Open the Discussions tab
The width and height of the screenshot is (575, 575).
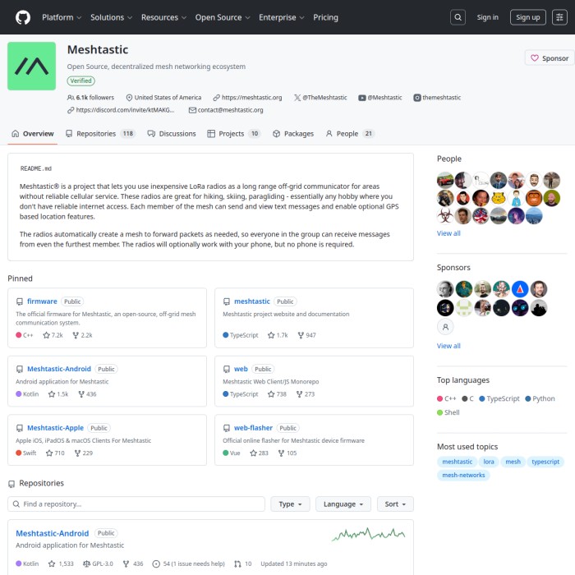172,134
